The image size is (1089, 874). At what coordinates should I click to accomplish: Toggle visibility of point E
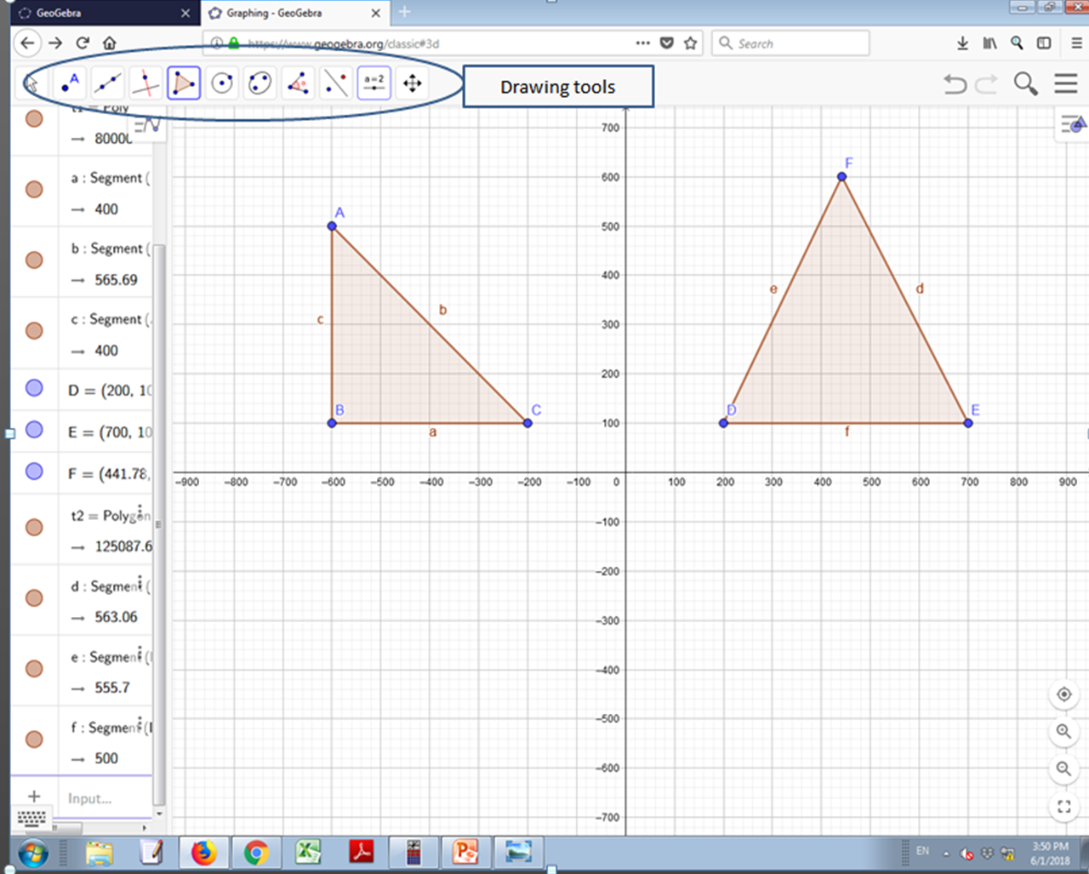click(x=34, y=430)
